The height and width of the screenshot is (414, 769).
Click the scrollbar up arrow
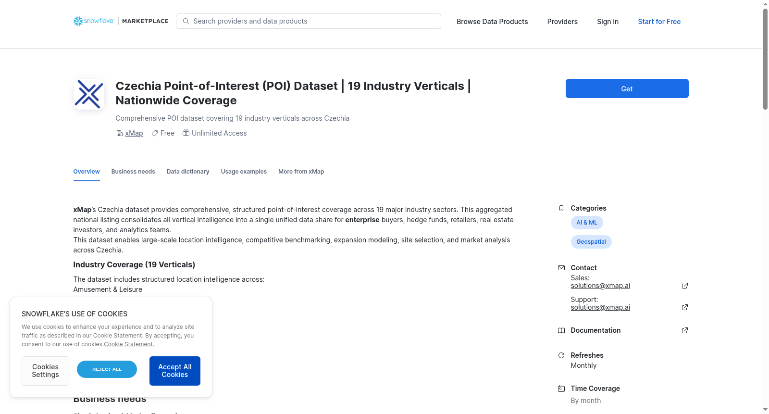765,4
